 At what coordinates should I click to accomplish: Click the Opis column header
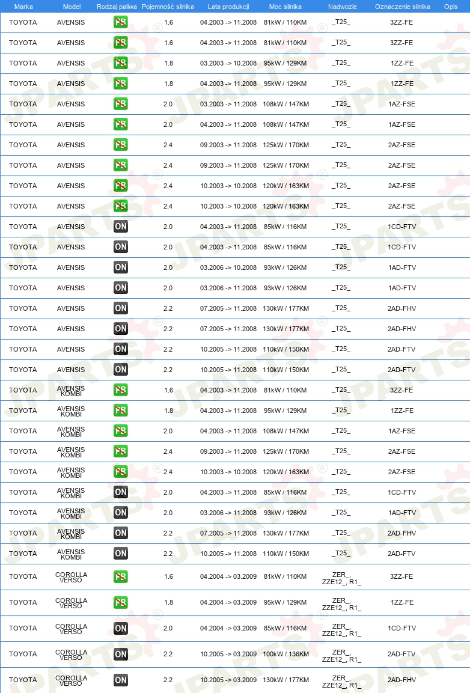(x=451, y=7)
